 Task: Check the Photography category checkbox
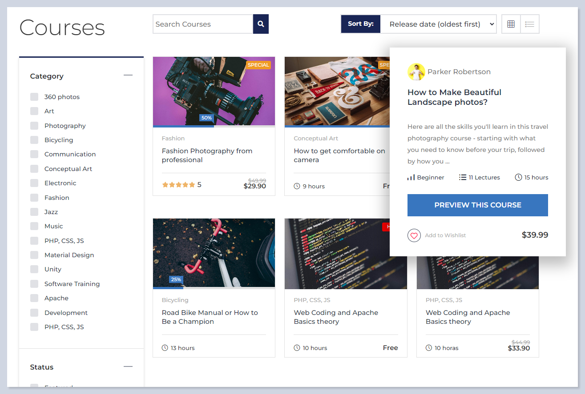coord(34,126)
